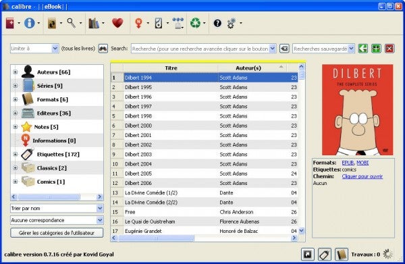Select the 'Free' book row
Image resolution: width=405 pixels, height=264 pixels.
pyautogui.click(x=204, y=212)
